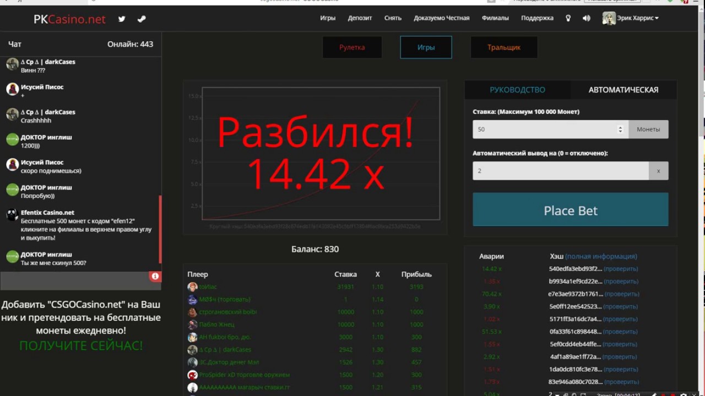The height and width of the screenshot is (396, 705).
Task: Open the Депозит menu item
Action: tap(360, 18)
